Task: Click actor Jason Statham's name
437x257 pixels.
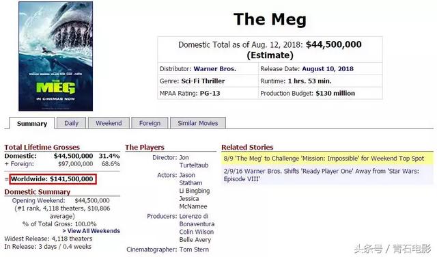Action: click(x=191, y=179)
